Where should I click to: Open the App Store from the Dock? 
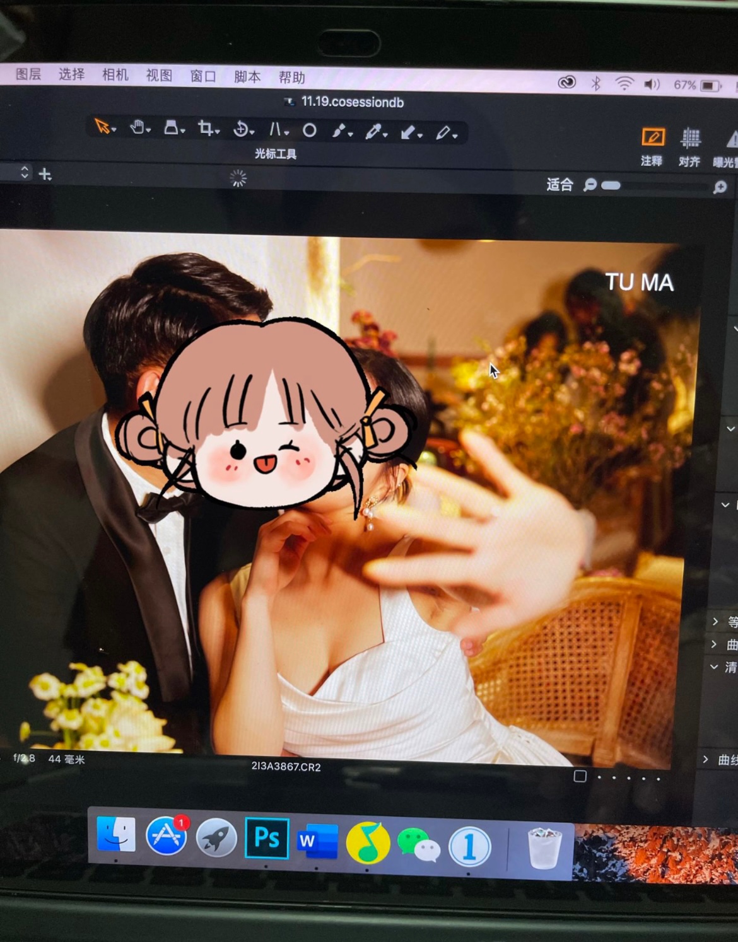[x=167, y=836]
